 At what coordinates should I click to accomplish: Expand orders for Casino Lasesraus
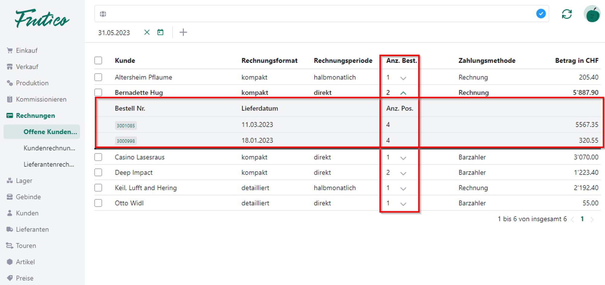(403, 158)
